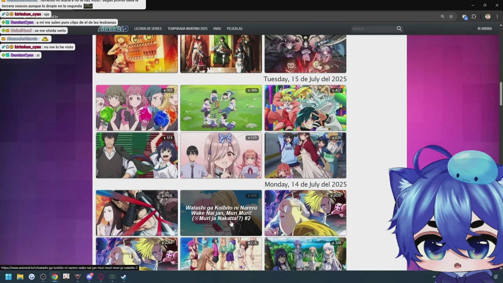Click the Chrome zoom magnifier icon
Viewport: 503px width, 283px height.
coord(442,17)
